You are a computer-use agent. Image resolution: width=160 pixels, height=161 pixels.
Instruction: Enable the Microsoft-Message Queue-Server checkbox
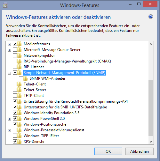point(15,49)
